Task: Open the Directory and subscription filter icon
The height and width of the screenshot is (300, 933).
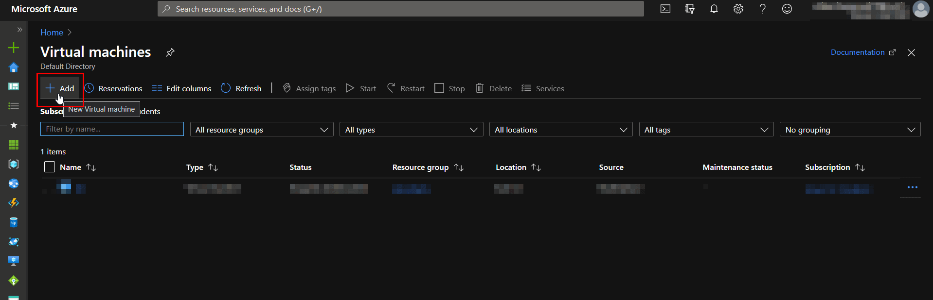Action: 689,9
